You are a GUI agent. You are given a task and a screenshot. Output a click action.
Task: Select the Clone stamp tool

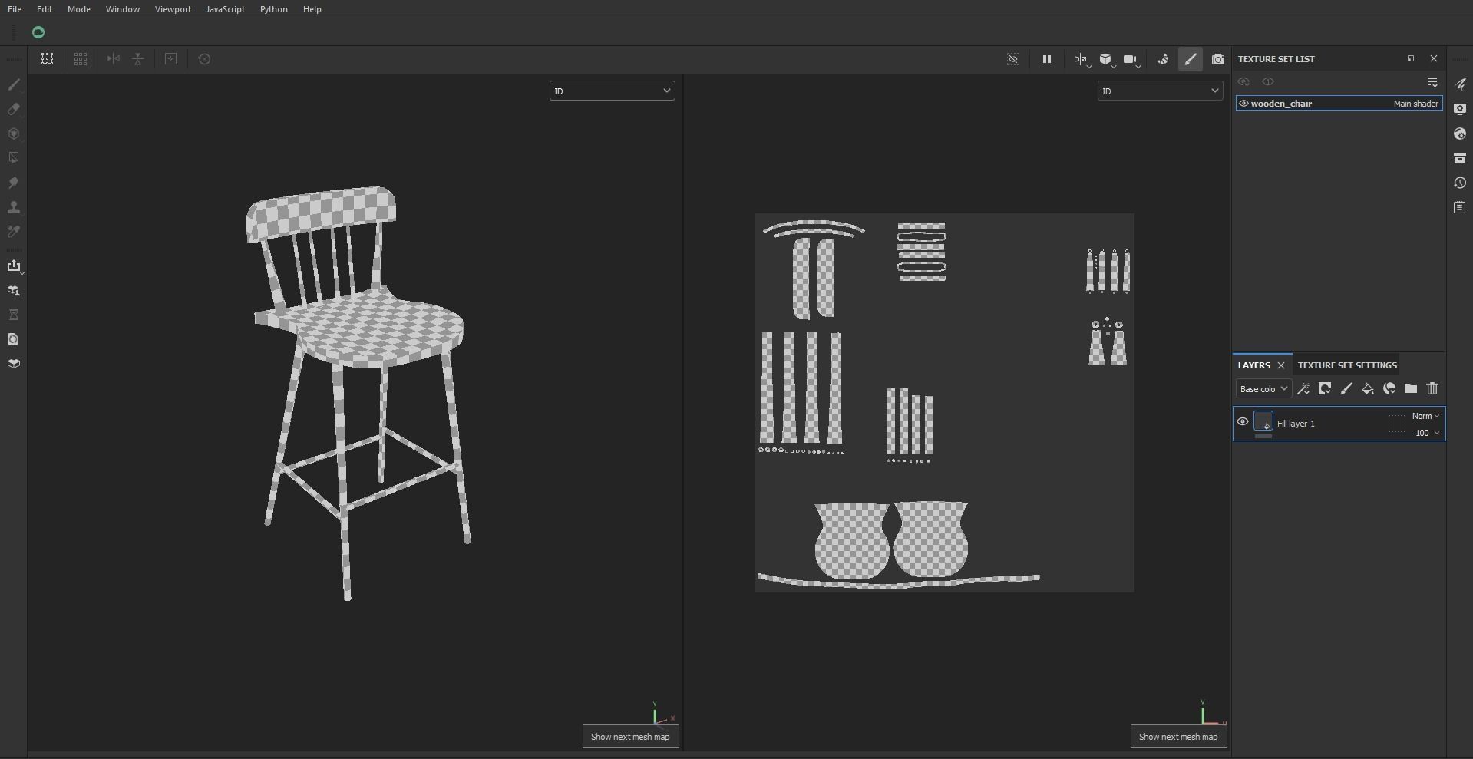[x=14, y=207]
